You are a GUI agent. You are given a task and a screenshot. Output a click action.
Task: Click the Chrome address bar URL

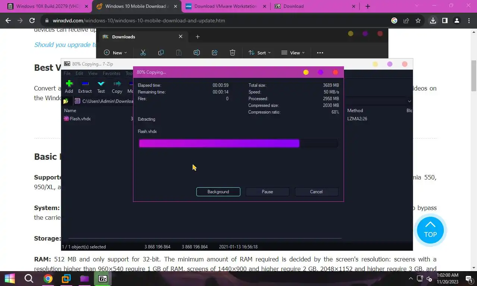pyautogui.click(x=139, y=21)
